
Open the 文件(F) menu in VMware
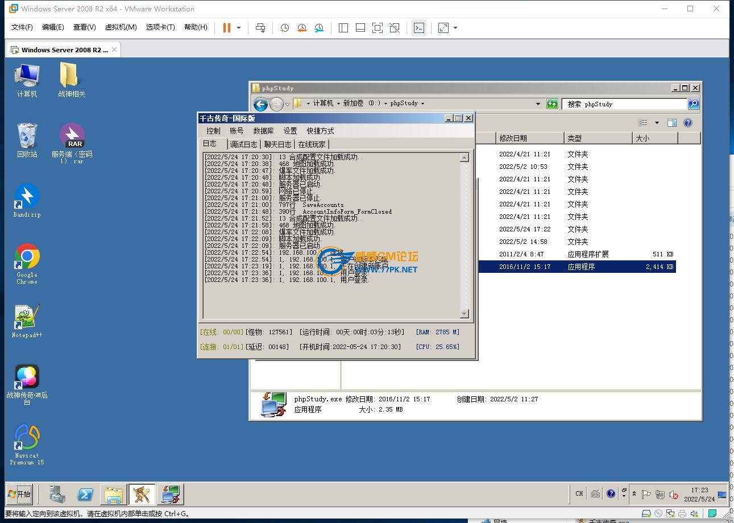[x=22, y=27]
